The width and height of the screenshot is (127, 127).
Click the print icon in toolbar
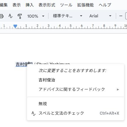tap(1, 16)
